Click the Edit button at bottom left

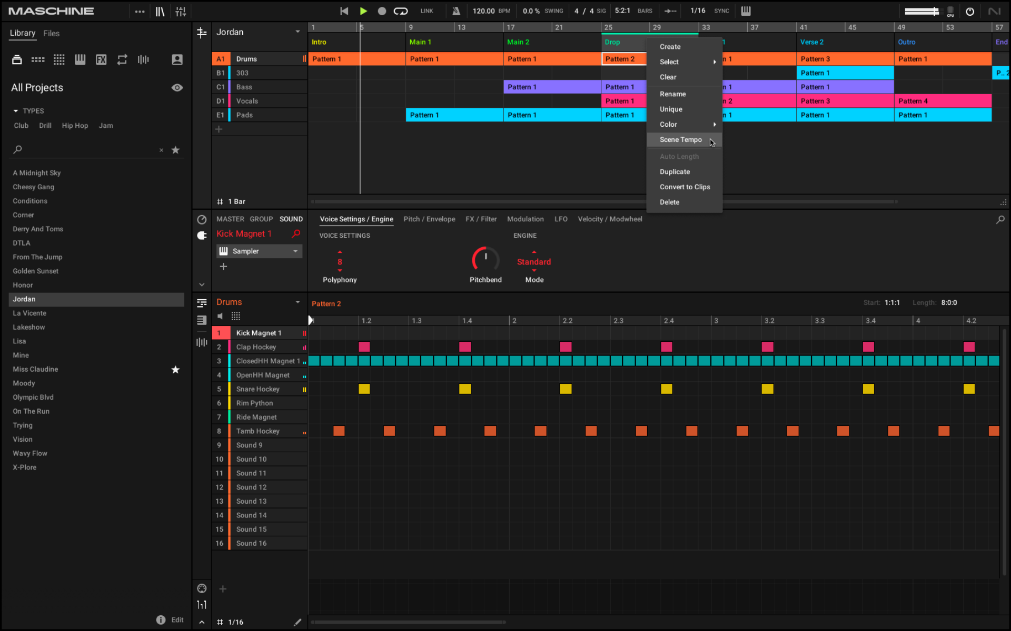pyautogui.click(x=177, y=619)
